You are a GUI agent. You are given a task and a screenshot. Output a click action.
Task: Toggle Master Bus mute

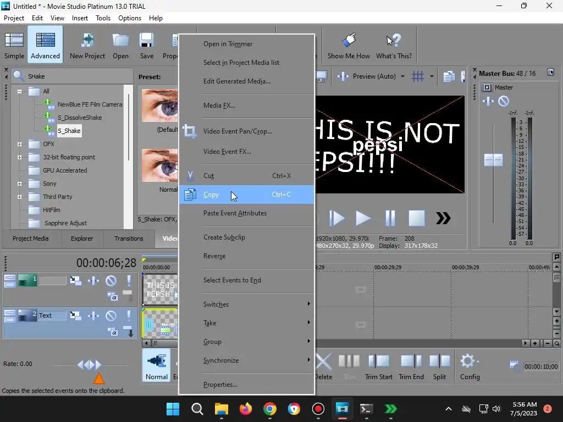coord(504,101)
